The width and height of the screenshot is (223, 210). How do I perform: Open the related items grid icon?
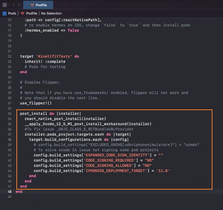pos(4,5)
